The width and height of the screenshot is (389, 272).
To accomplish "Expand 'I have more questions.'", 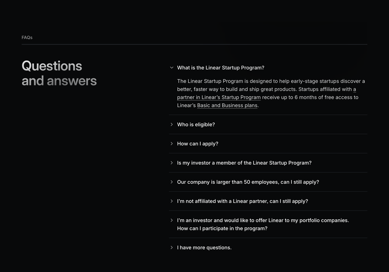I will click(x=204, y=247).
